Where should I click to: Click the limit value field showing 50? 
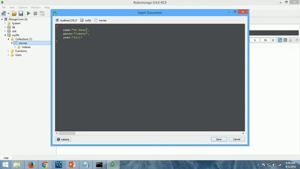[x=265, y=40]
